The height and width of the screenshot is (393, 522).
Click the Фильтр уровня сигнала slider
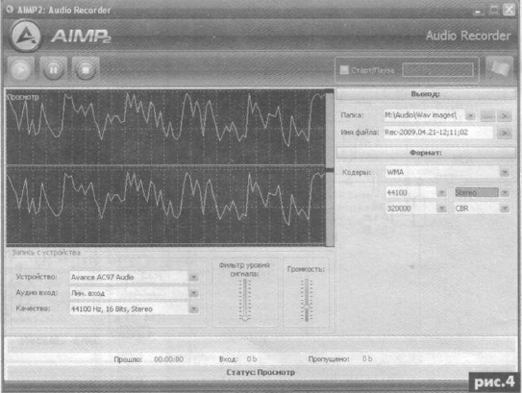(x=245, y=300)
